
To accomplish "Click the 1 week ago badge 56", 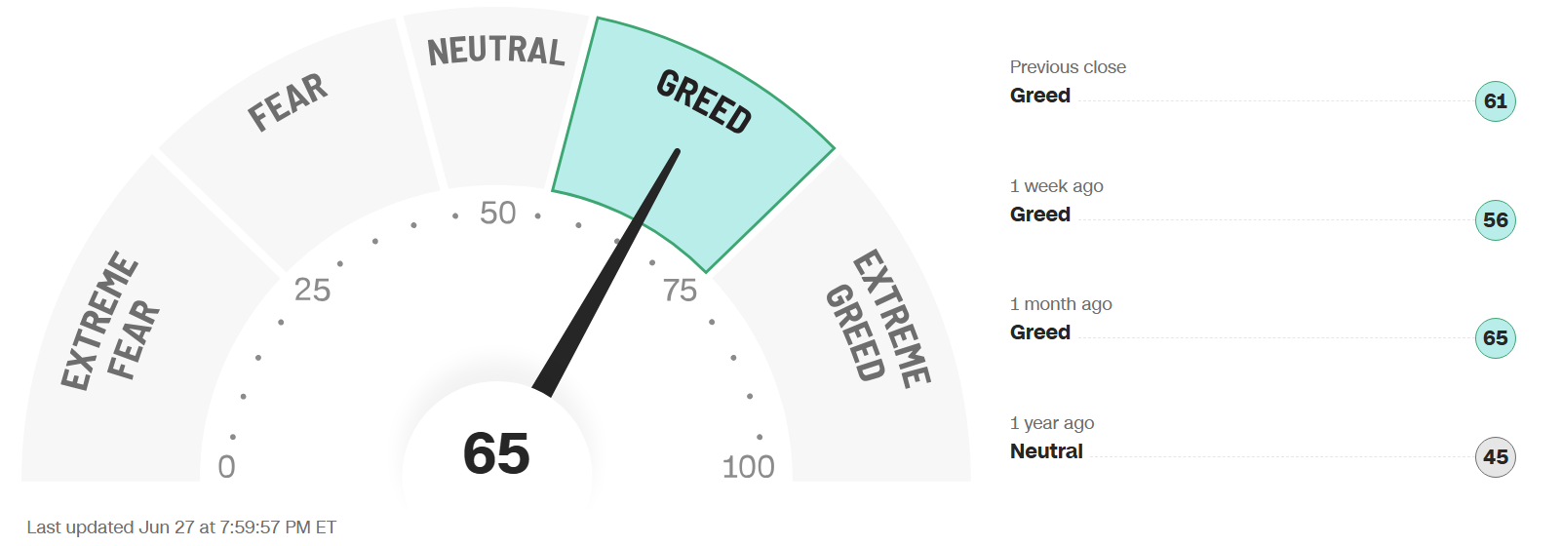I will (1495, 220).
